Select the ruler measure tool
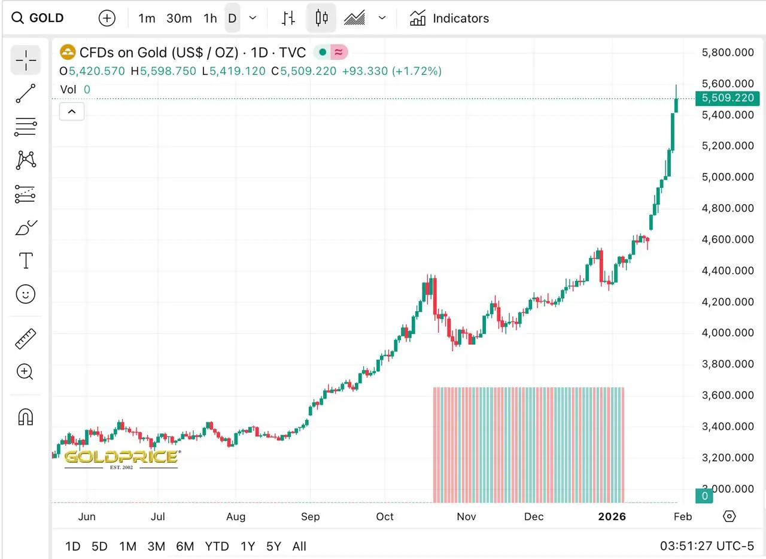Image resolution: width=766 pixels, height=559 pixels. click(26, 339)
